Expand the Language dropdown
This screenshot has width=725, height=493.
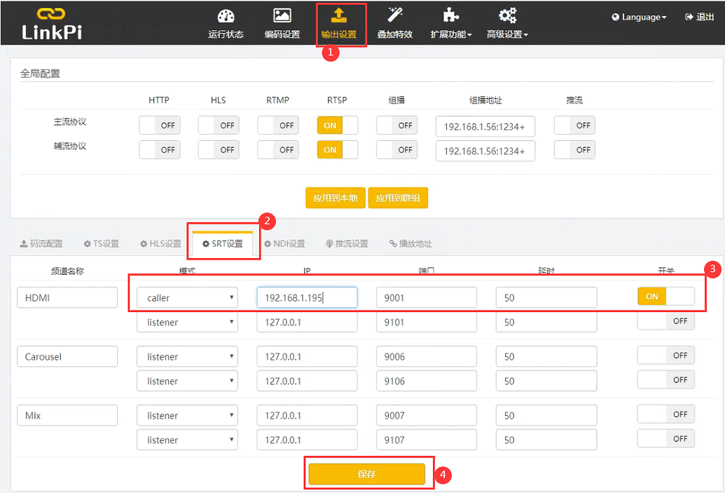(638, 17)
